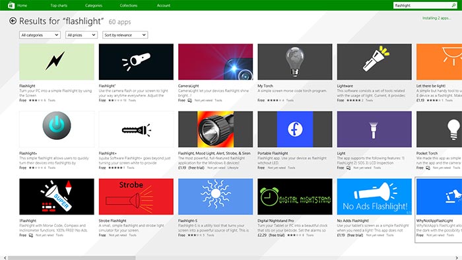
Task: Open the Strobe Flashlight app title
Action: tap(113, 220)
